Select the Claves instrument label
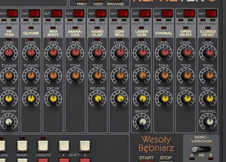Viewport: 226px width, 162px height. 31,33
